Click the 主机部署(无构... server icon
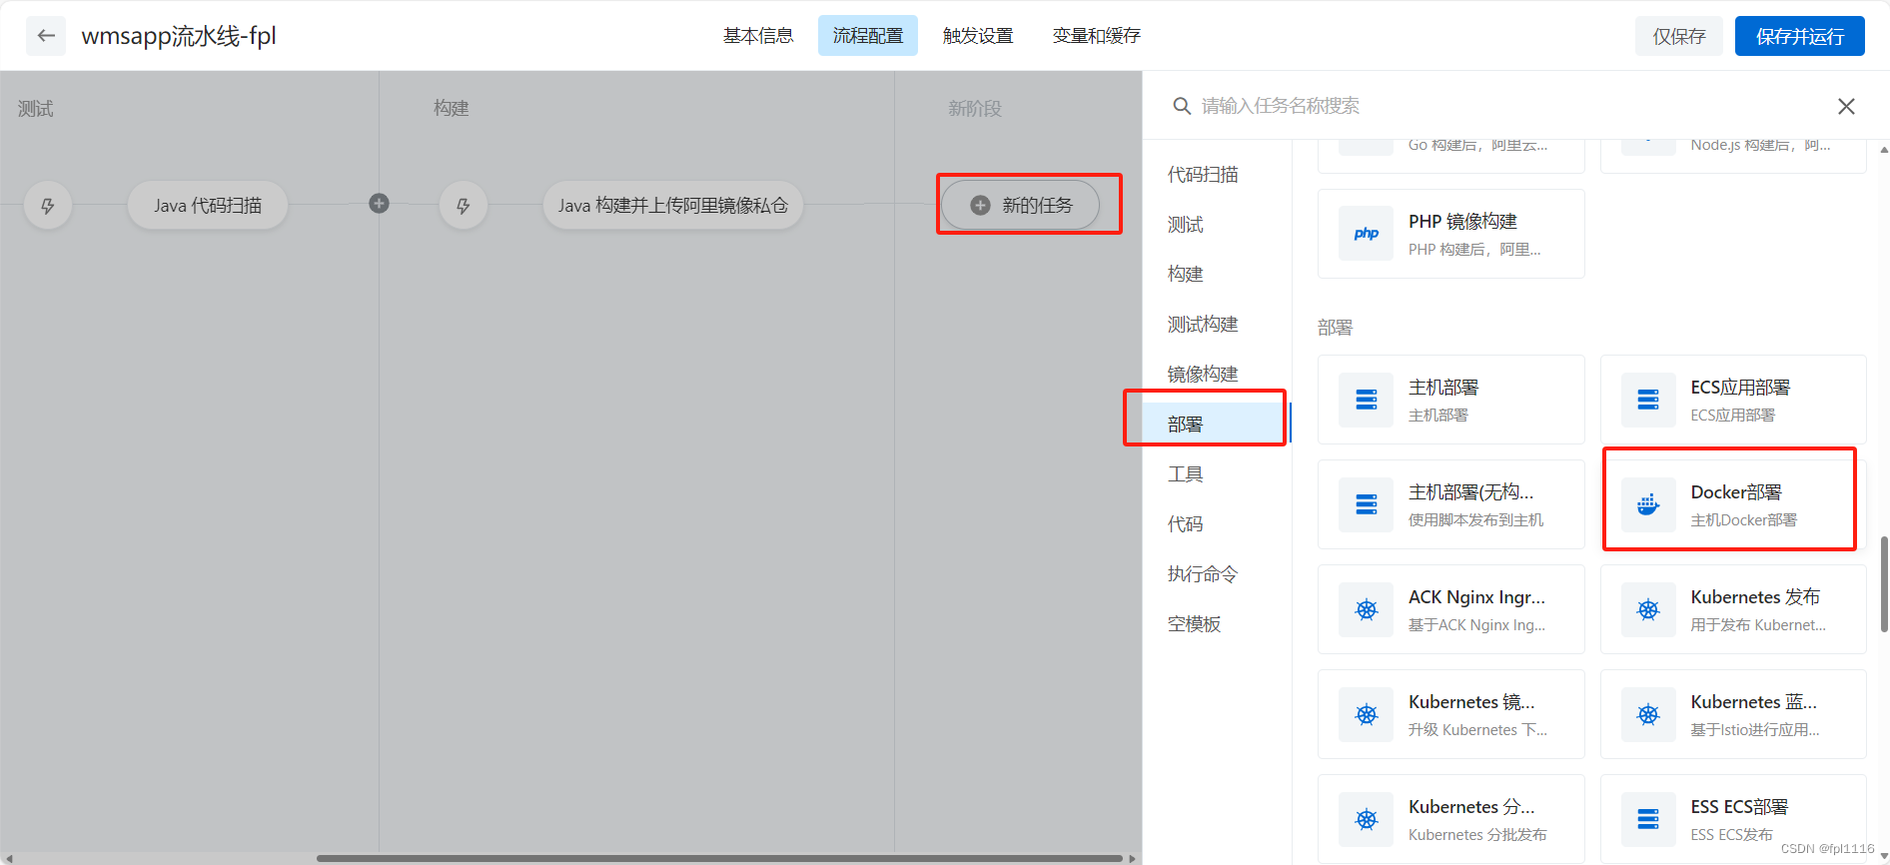 (x=1367, y=504)
